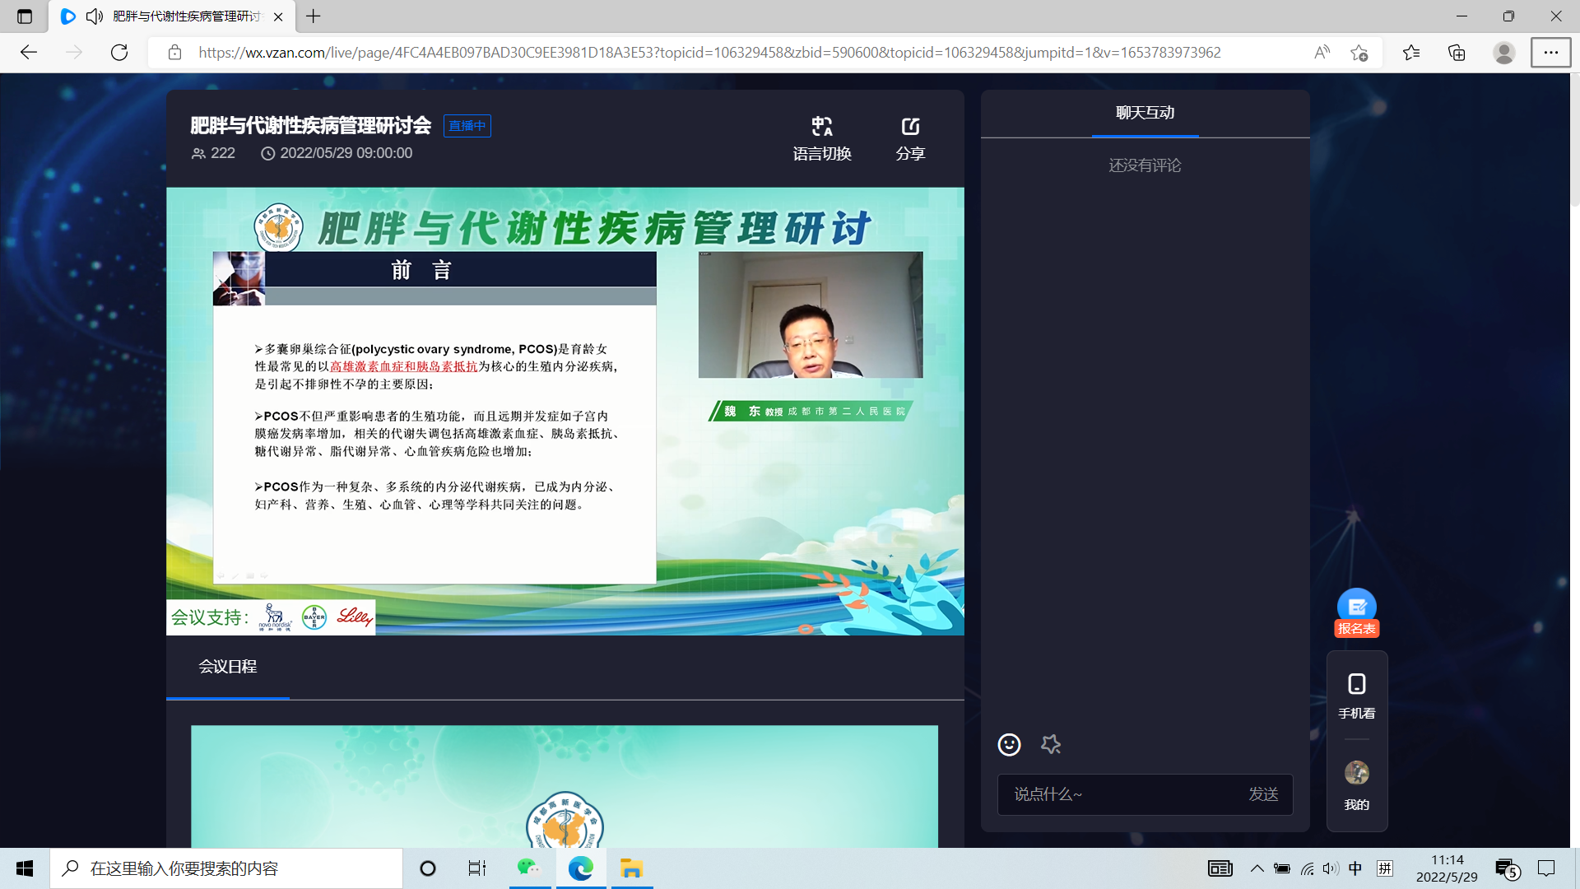Click the Microsoft Edge taskbar icon

580,868
